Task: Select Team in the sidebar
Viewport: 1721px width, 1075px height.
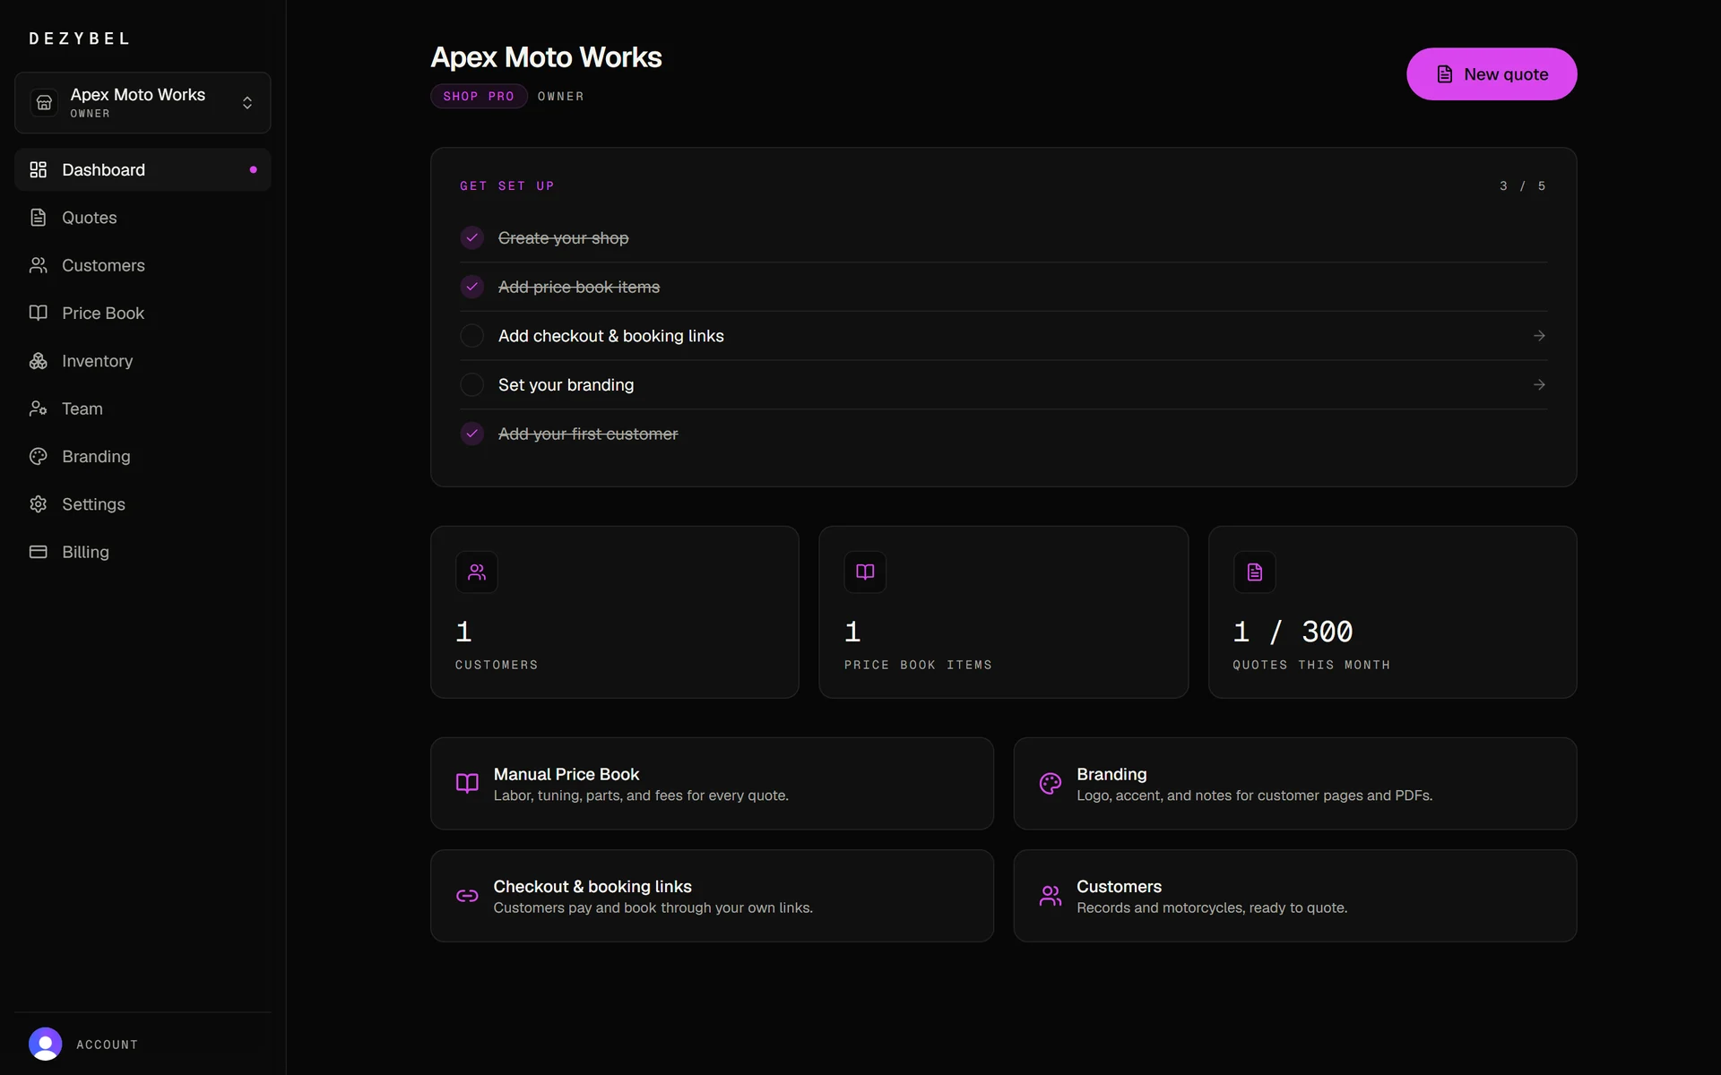Action: [x=143, y=408]
